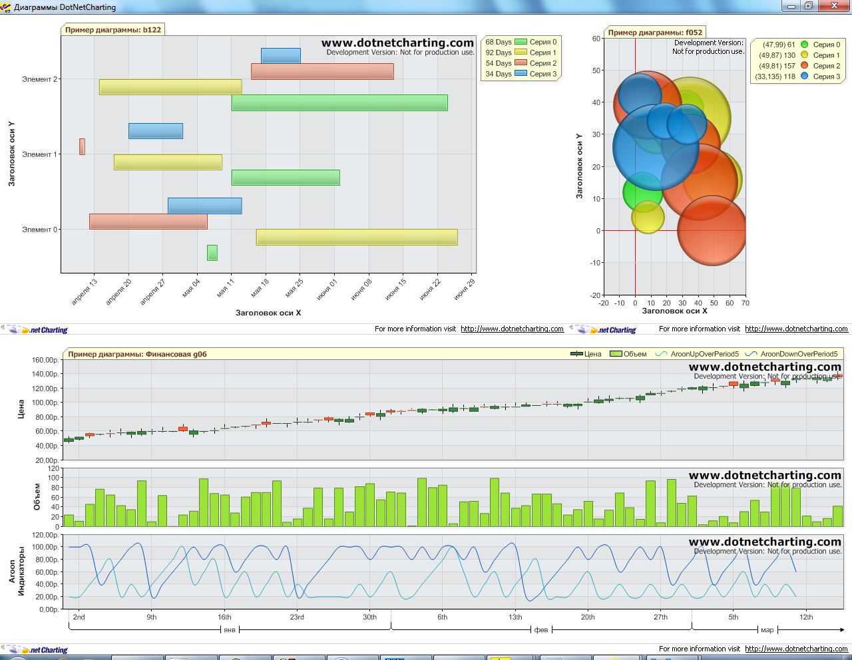Click .net Charting logo below financial chart
Screen dimensions: 852x660
pos(35,650)
